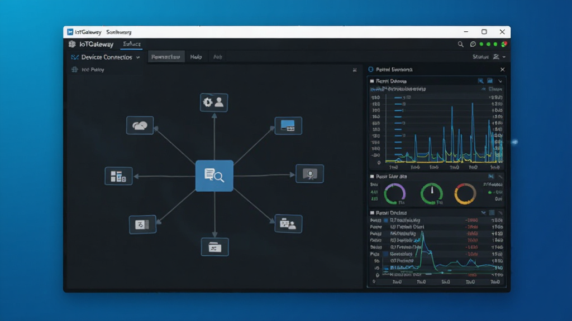Screen dimensions: 572x321
Task: Select the central hub node with magnifier icon
Action: coord(214,176)
